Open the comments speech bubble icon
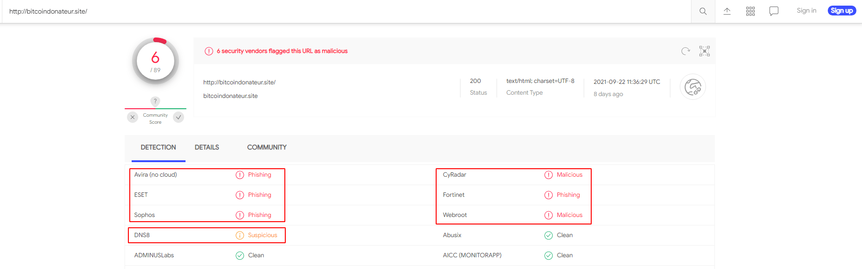 (x=774, y=11)
